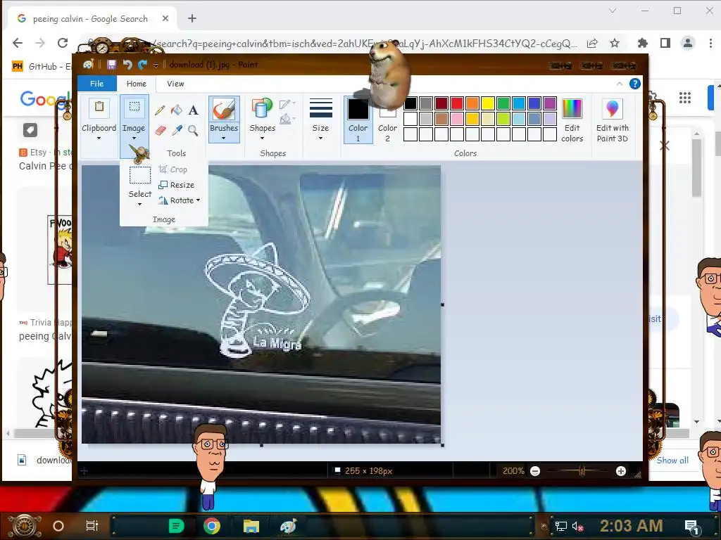Screen dimensions: 721x540
Task: Click Chrome extensions puzzle icon
Action: click(642, 43)
